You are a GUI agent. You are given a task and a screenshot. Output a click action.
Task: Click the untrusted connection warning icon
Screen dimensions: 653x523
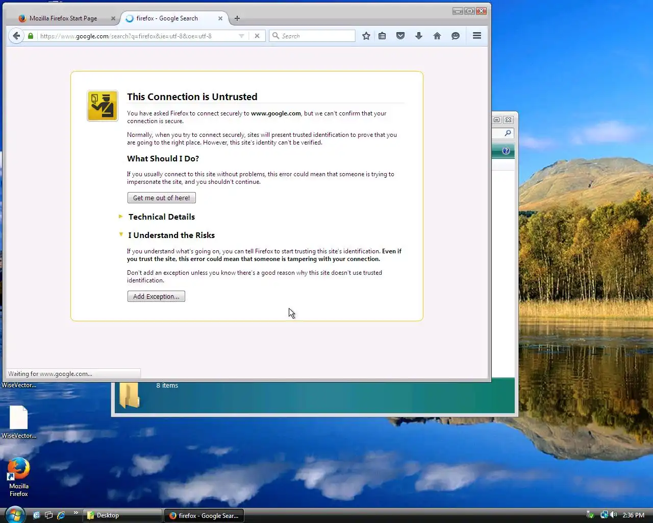click(x=102, y=106)
